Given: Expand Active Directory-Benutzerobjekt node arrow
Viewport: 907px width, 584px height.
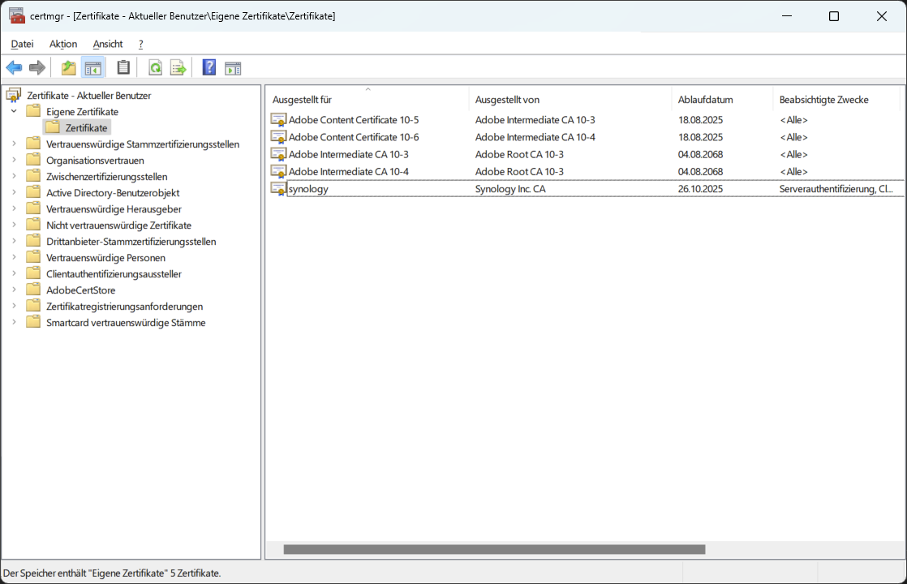Looking at the screenshot, I should tap(14, 192).
